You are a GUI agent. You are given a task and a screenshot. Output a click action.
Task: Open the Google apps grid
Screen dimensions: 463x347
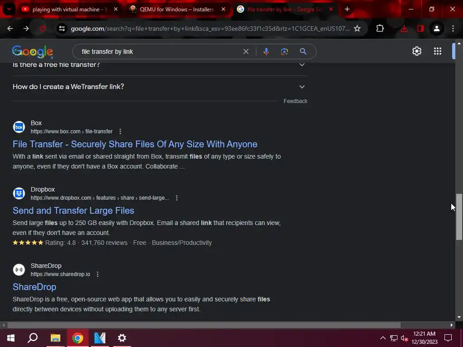click(x=438, y=51)
